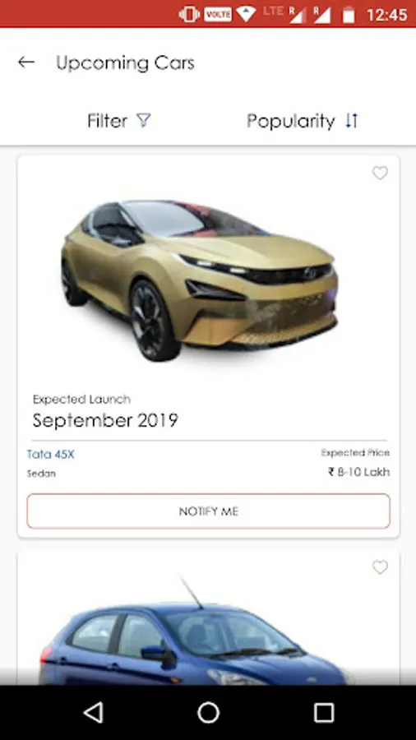416x740 pixels.
Task: Favorite the blue car with heart icon
Action: click(x=380, y=567)
